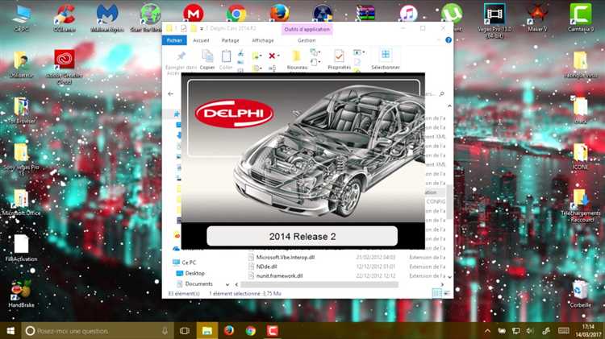The width and height of the screenshot is (605, 339).
Task: Open quick access toolbar customize arrow
Action: 202,29
